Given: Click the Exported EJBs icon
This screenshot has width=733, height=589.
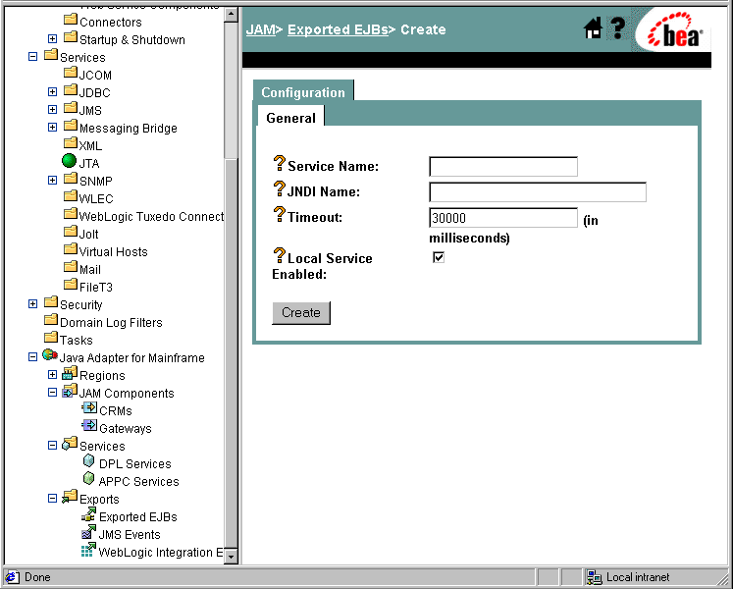Looking at the screenshot, I should point(89,514).
